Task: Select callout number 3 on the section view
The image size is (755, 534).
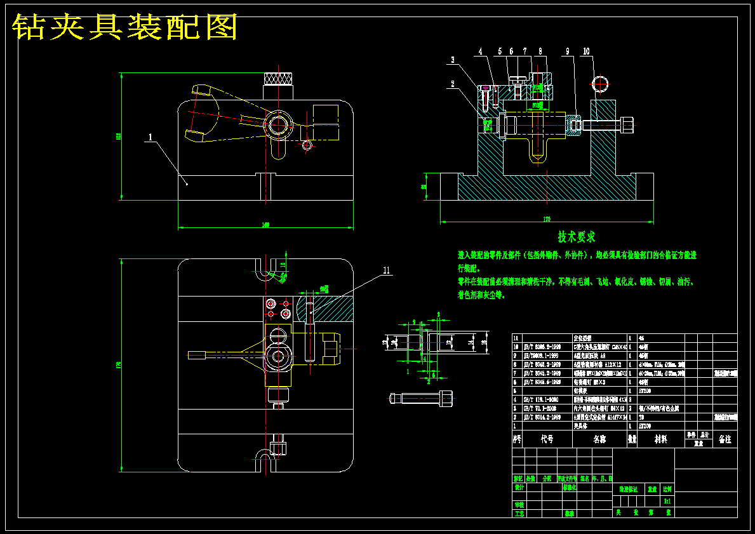Action: (452, 60)
